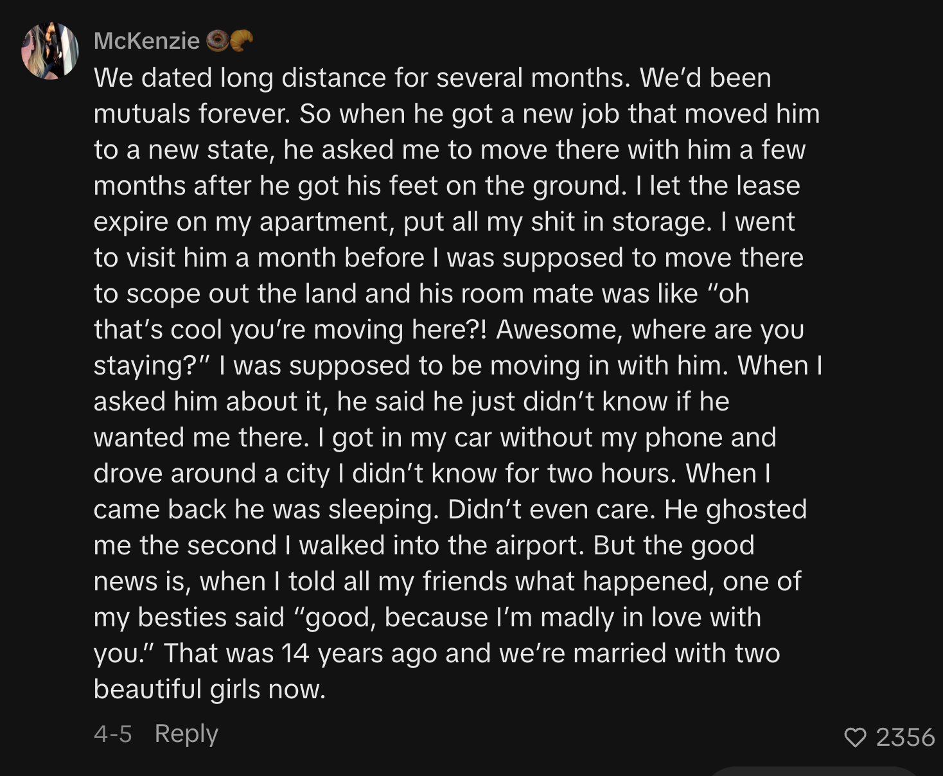Click the line starting "news is, when I told"
943x776 pixels.
(447, 581)
